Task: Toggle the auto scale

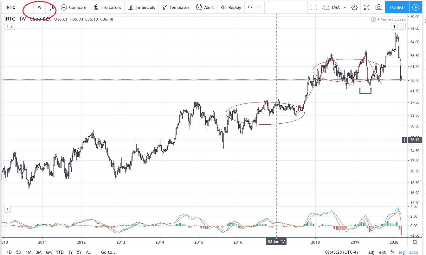Action: (414, 252)
